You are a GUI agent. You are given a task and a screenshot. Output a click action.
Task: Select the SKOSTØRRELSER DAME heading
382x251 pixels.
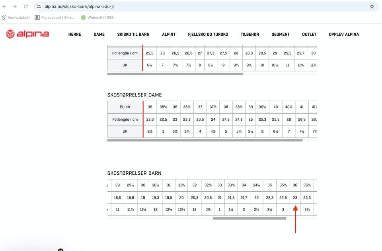point(134,95)
